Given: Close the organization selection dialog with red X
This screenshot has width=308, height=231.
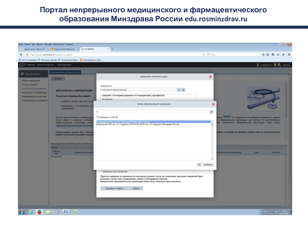Looking at the screenshot, I should click(x=214, y=104).
